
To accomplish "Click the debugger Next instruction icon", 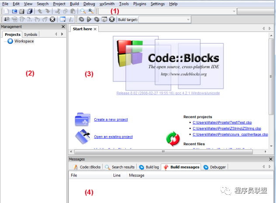I will coord(29,19).
